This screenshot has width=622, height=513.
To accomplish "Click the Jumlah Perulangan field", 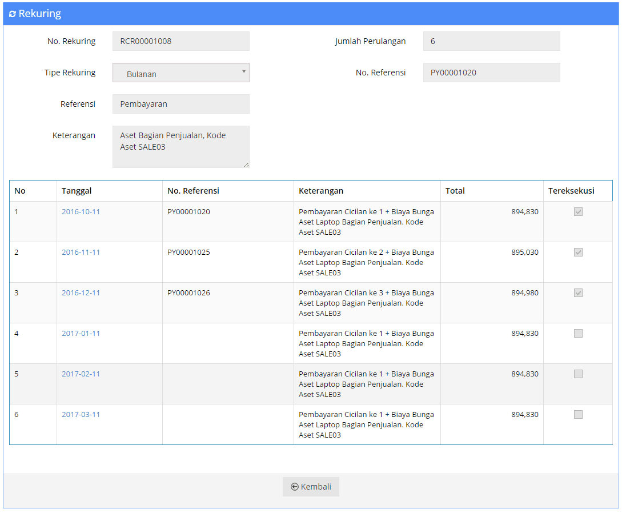I will 491,41.
